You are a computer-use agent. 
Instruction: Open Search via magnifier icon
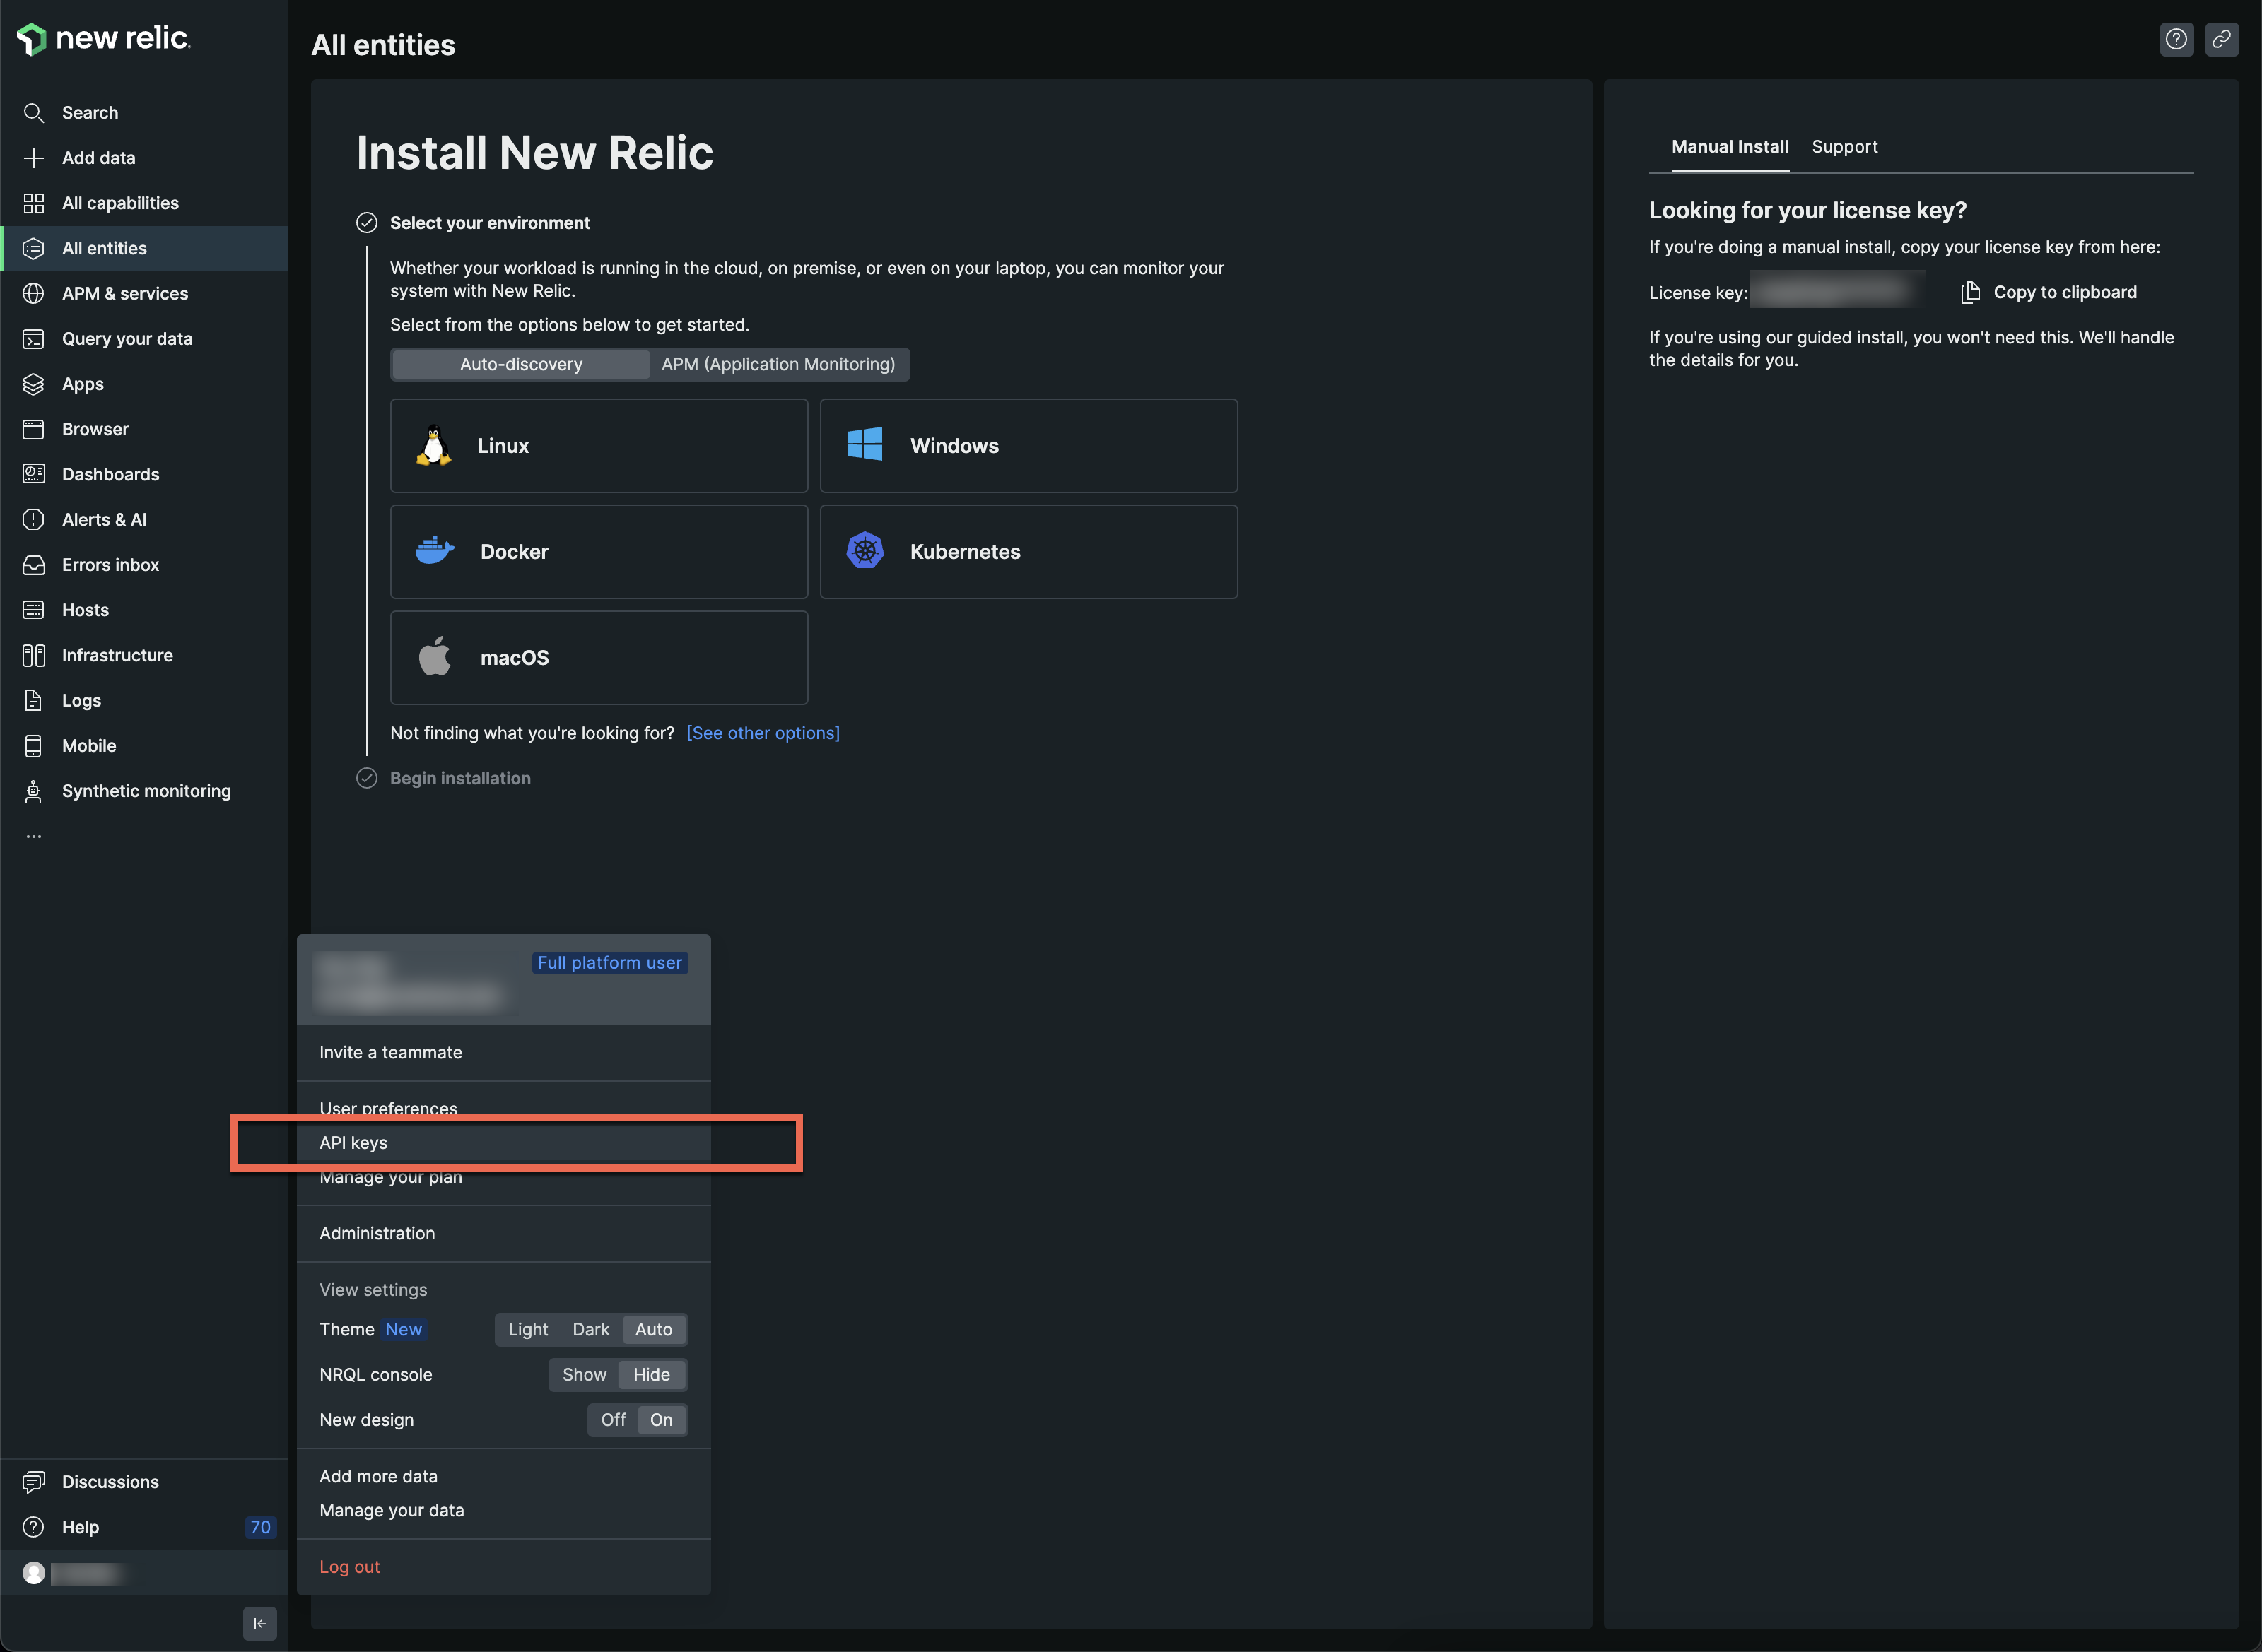[x=33, y=113]
